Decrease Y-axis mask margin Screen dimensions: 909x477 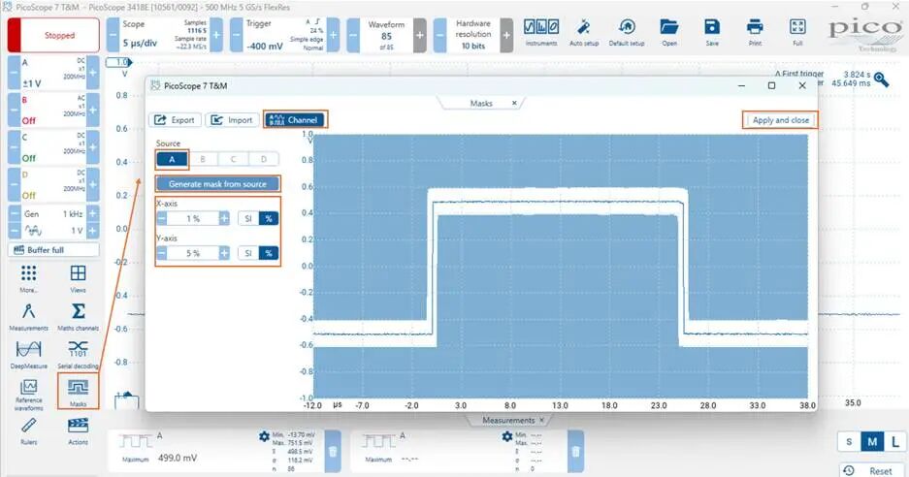[162, 253]
